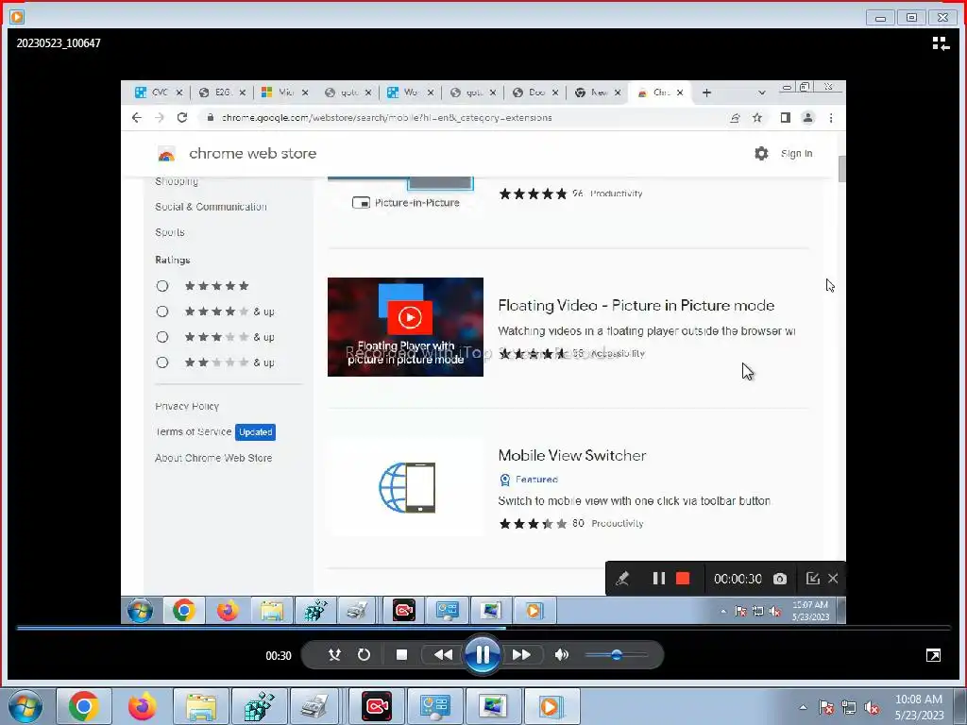Image resolution: width=967 pixels, height=725 pixels.
Task: Switch to Library view in Media Player
Action: tap(941, 43)
